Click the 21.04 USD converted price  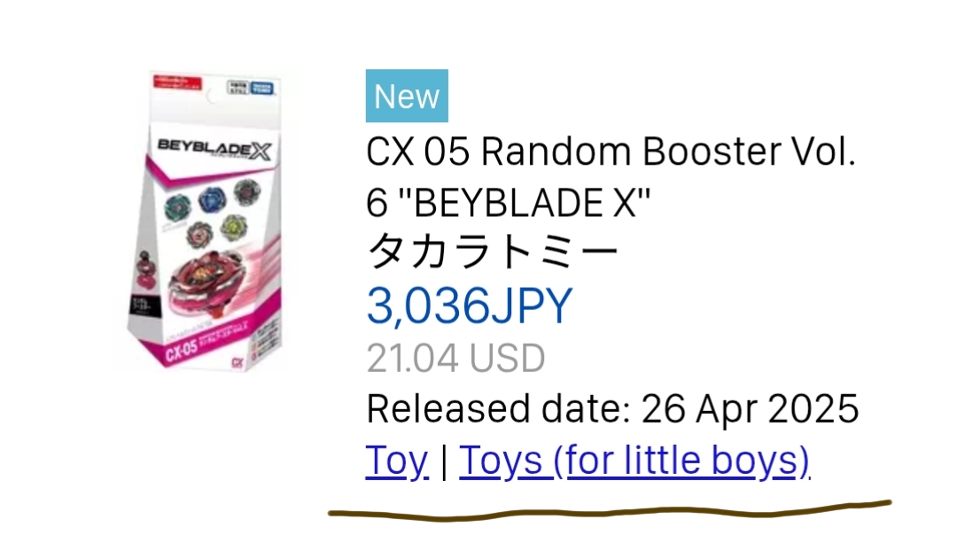tap(455, 358)
